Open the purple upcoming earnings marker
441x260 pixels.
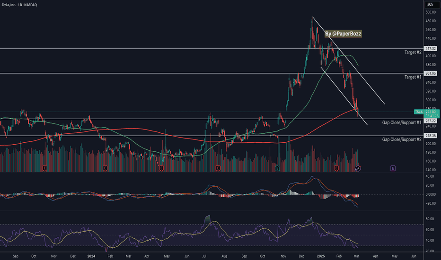pyautogui.click(x=393, y=168)
